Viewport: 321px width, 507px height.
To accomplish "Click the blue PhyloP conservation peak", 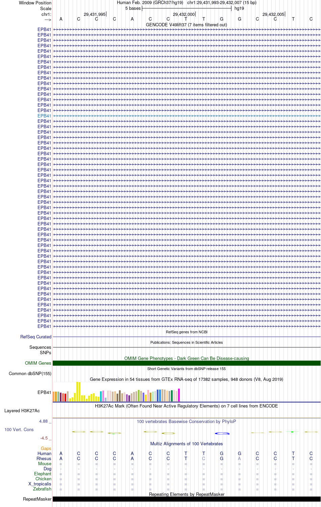I will (x=222, y=433).
